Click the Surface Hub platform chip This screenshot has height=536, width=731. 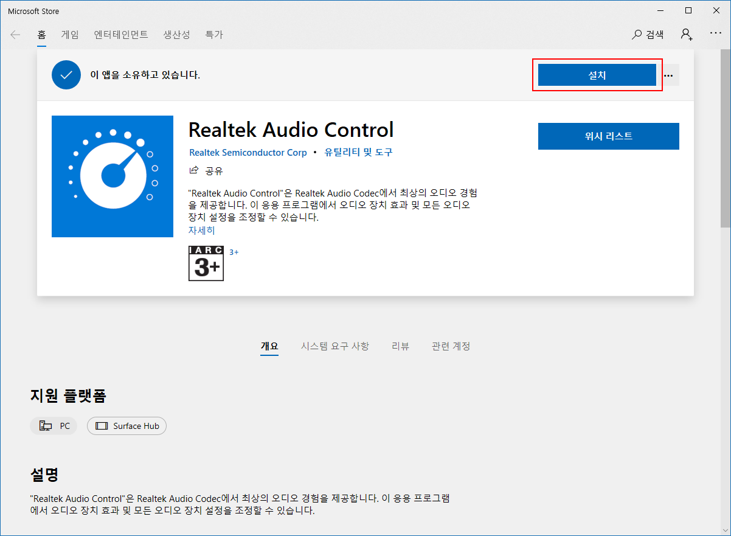pos(127,426)
